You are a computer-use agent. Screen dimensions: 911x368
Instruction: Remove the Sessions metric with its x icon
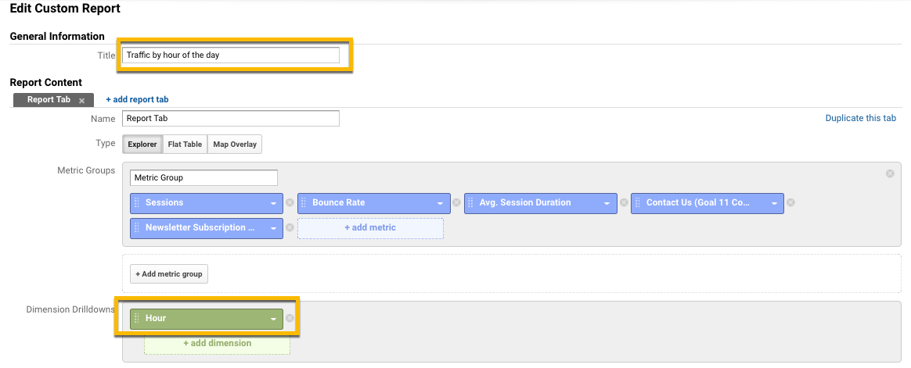click(290, 203)
